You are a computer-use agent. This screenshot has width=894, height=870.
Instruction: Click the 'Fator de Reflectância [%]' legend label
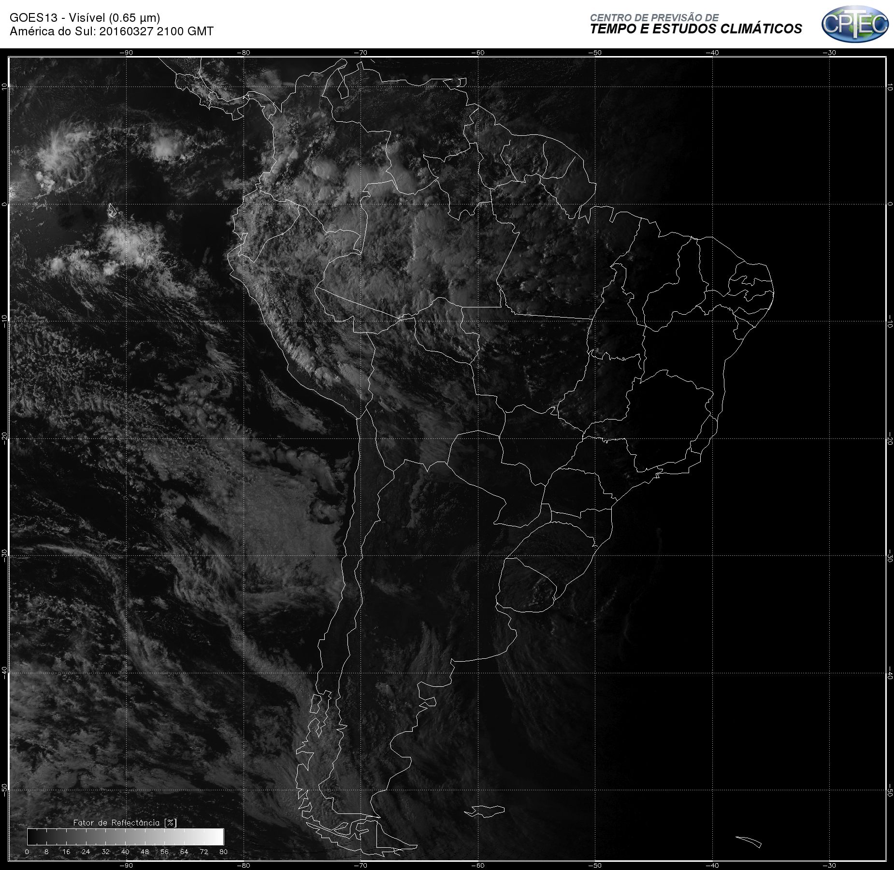click(x=125, y=823)
